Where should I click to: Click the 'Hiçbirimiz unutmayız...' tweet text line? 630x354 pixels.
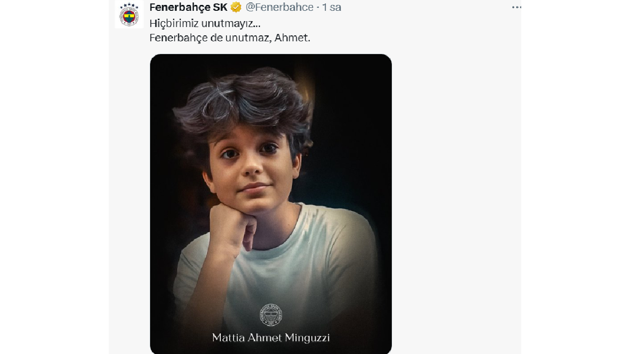tap(205, 23)
